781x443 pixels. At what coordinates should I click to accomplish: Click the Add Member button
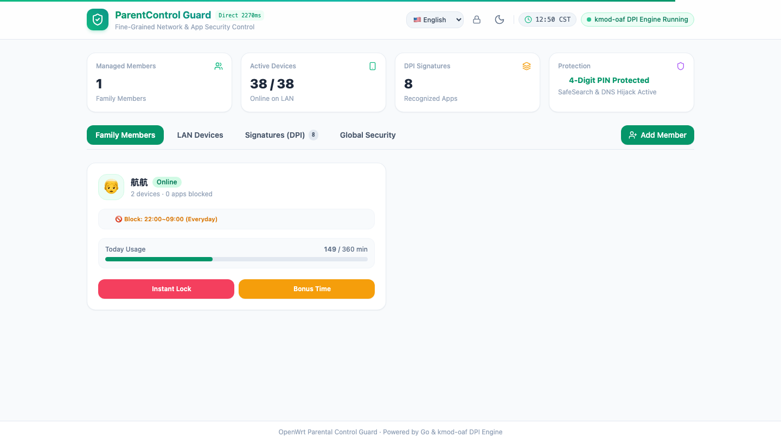(x=657, y=135)
